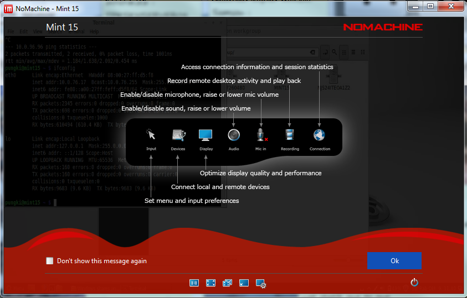This screenshot has height=298, width=467.
Task: Select the Devices icon in the menu panel
Action: click(178, 135)
